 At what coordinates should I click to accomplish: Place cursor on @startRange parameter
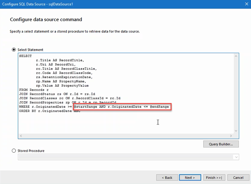85,107
